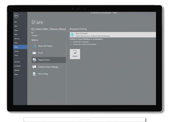The image size is (169, 122).
Task: Click Close in the backstage menu
Action: [16, 55]
